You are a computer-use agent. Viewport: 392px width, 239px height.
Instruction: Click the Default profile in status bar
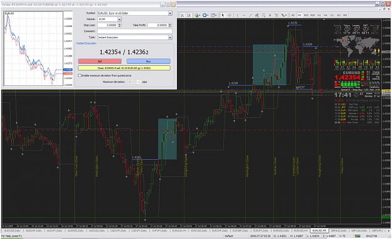coord(229,236)
